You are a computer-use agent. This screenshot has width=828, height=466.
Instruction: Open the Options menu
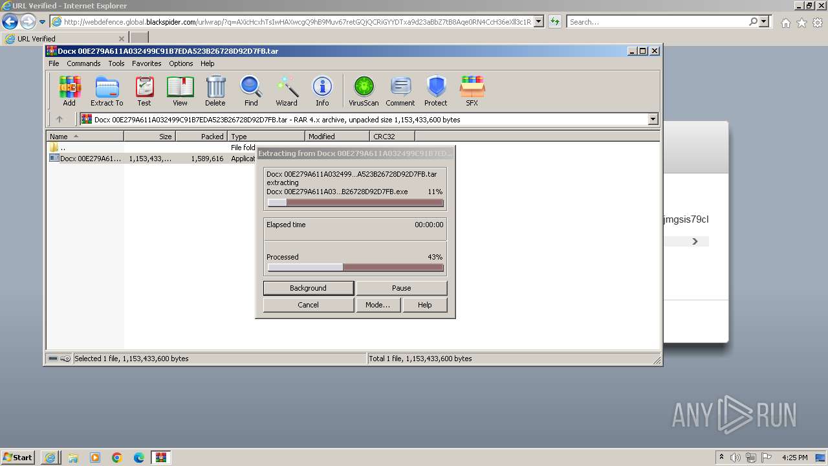point(181,63)
